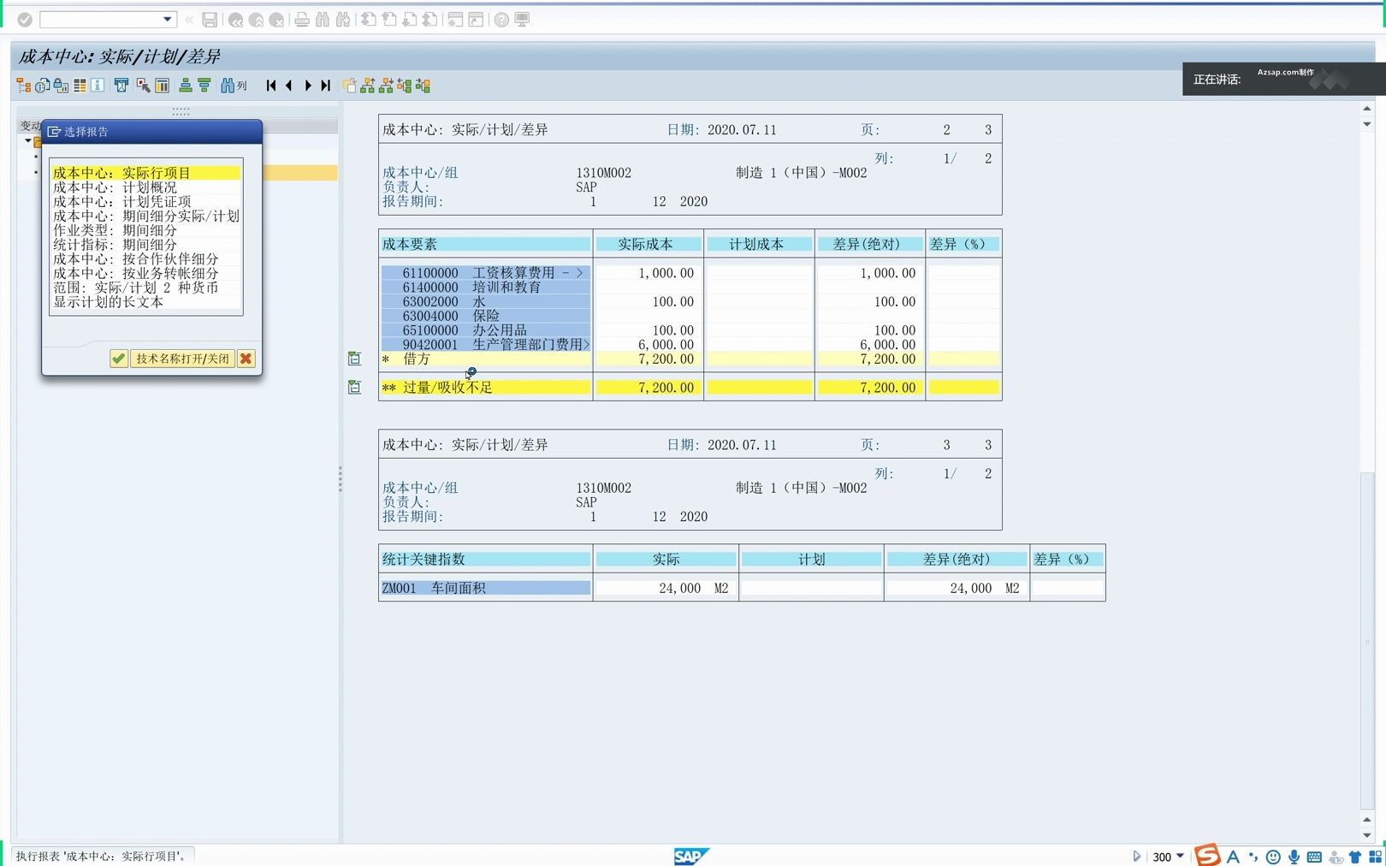
Task: Click the Sogou microphone voice input icon
Action: [1294, 857]
